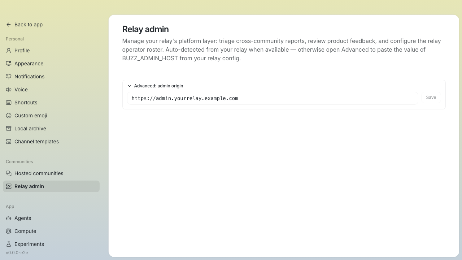
Task: Select Shortcuts in the sidebar
Action: coord(51,103)
